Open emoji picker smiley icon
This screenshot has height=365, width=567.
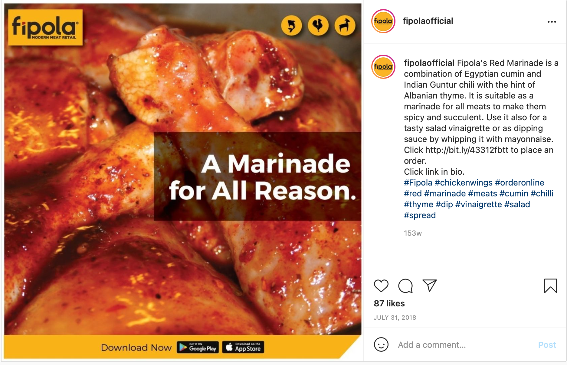[381, 344]
